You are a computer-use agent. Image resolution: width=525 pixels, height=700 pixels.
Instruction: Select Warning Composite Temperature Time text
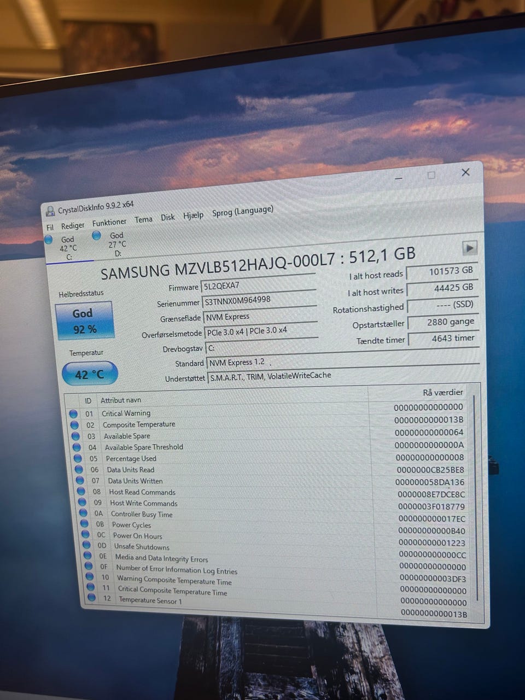point(174,580)
